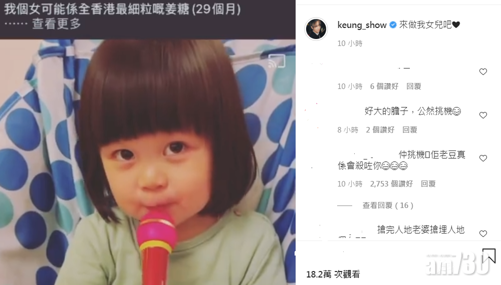Open the 8 小時 comment timestamp
The image size is (501, 285).
tap(348, 129)
